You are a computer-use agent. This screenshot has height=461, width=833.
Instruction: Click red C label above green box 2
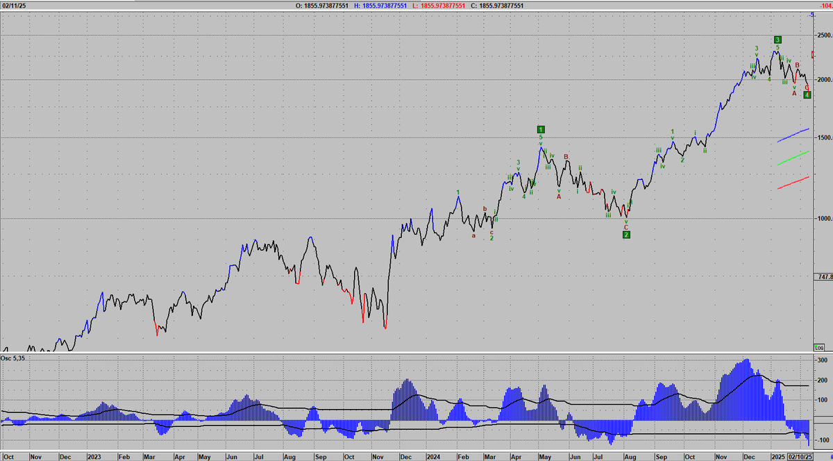coord(626,227)
